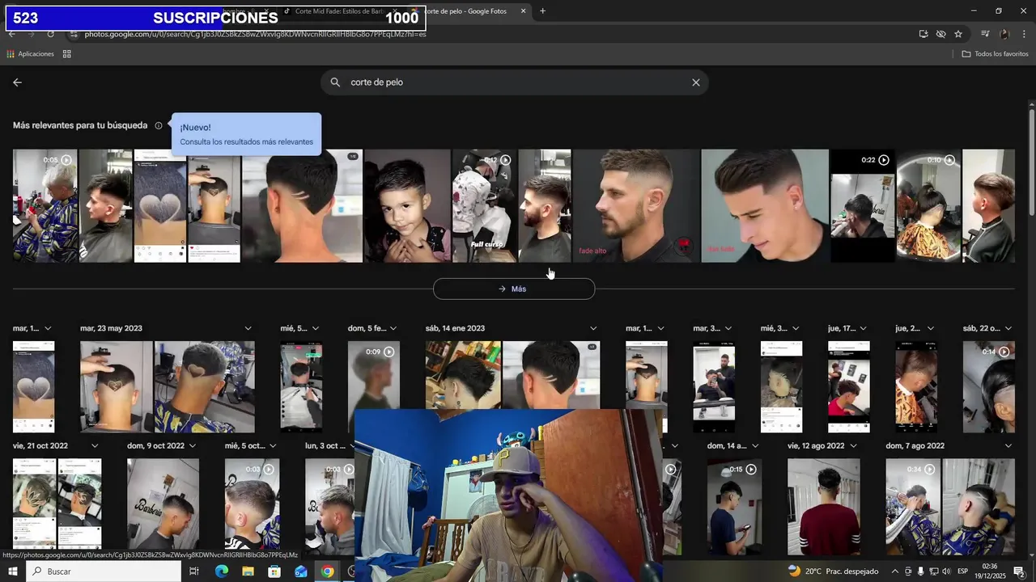
Task: Play the 0:05 video in relevant results
Action: click(45, 205)
